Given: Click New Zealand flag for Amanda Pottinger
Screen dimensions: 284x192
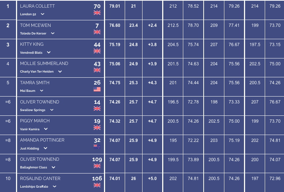Looking at the screenshot, I should pyautogui.click(x=97, y=147).
